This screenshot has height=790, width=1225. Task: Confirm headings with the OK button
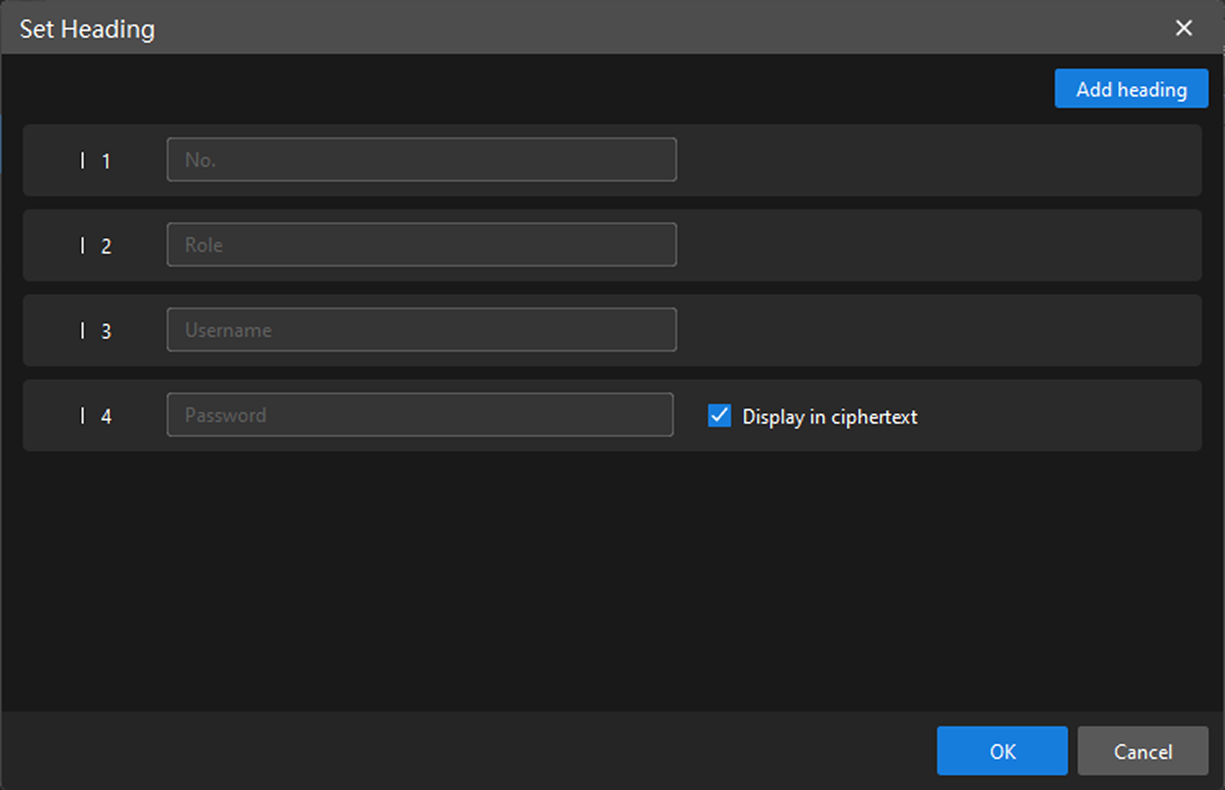click(x=1002, y=751)
